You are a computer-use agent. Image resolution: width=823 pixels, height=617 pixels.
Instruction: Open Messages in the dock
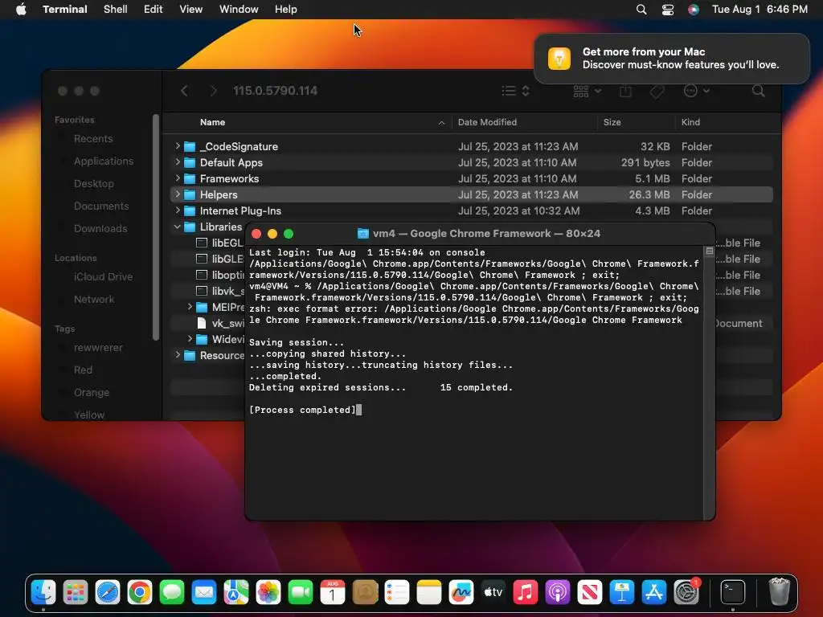pos(172,592)
